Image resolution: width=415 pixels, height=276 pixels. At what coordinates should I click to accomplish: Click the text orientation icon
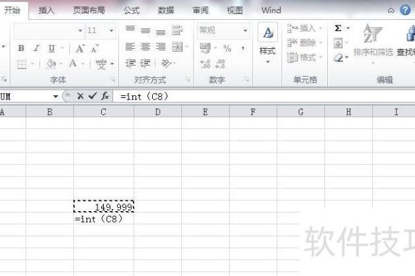[x=166, y=63]
